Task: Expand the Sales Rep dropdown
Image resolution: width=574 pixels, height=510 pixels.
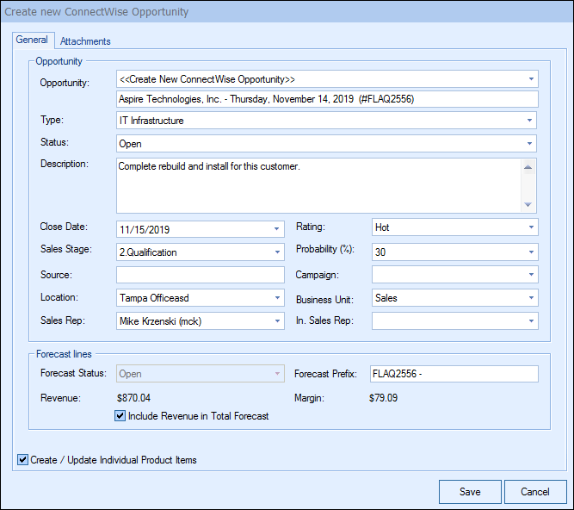Action: click(277, 321)
